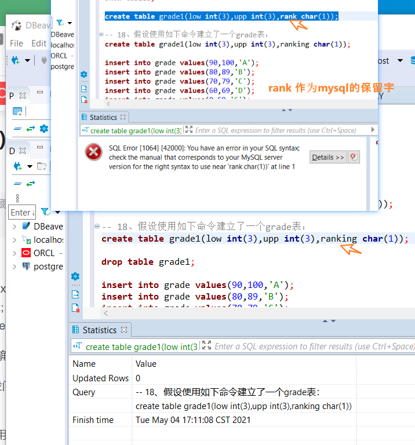Click the up arrow above lower results panel

pyautogui.click(x=325, y=321)
